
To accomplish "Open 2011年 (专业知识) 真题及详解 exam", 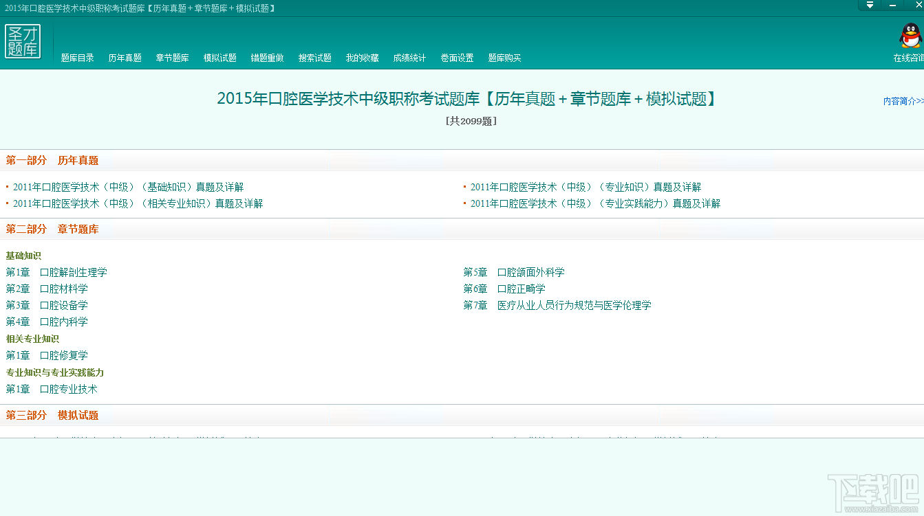I will point(585,187).
